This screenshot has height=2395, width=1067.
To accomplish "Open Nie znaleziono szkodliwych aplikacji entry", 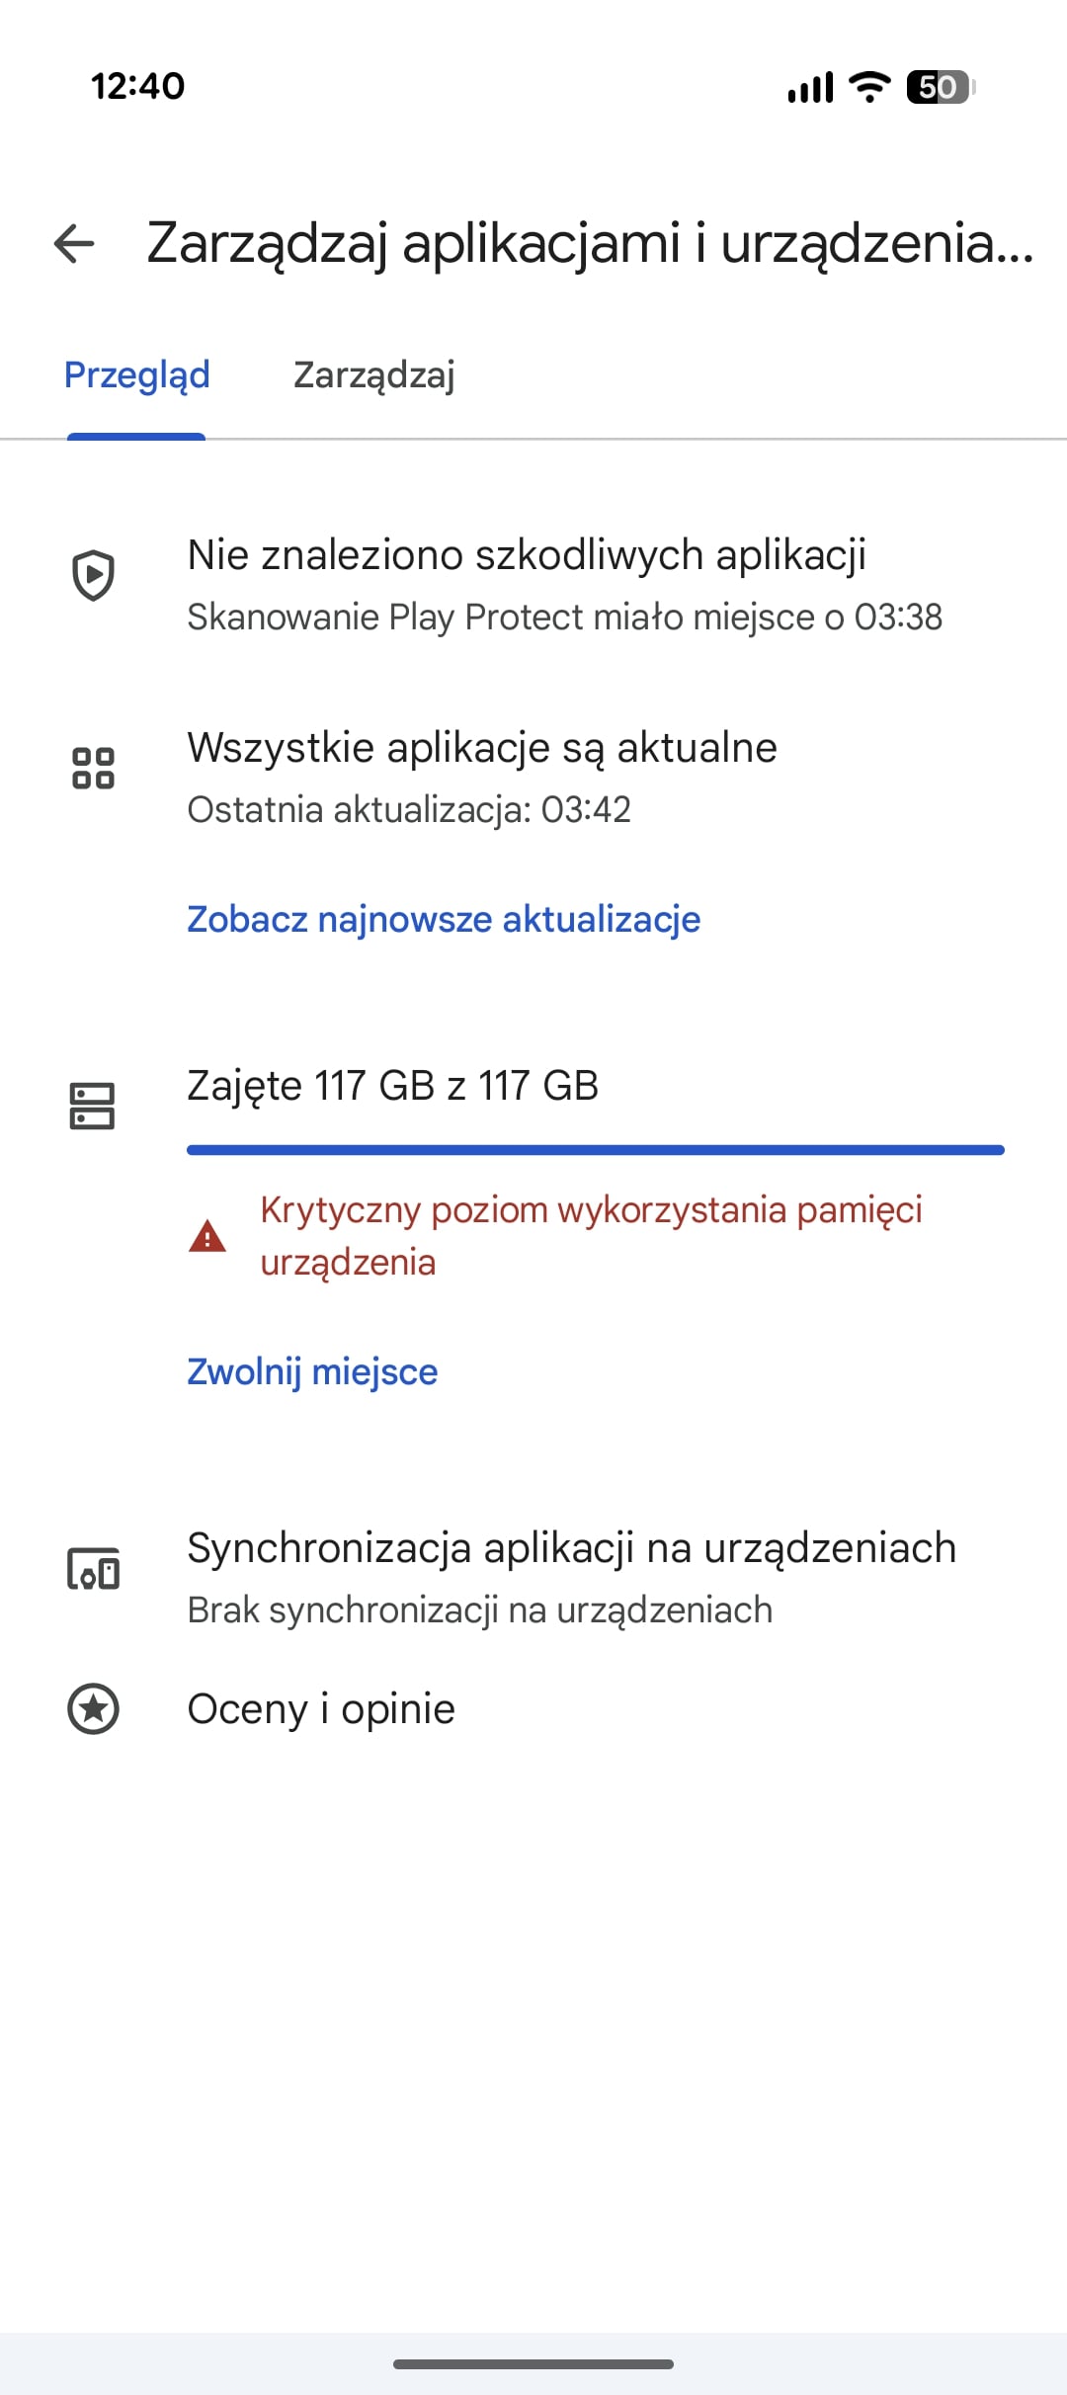I will coord(527,555).
